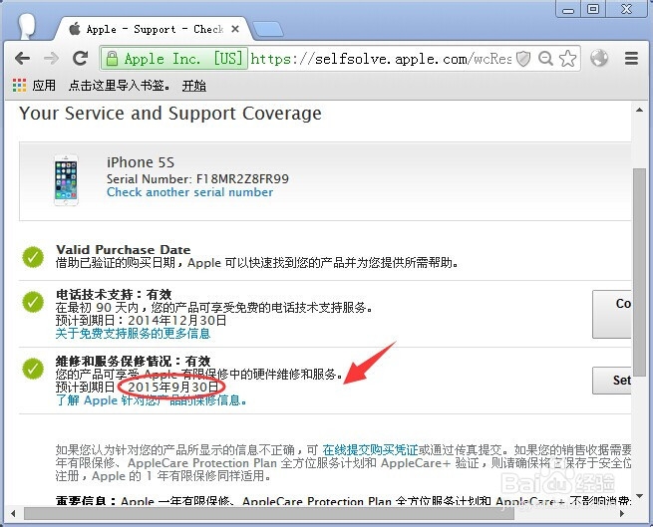Open the browser hamburger menu

tap(631, 58)
